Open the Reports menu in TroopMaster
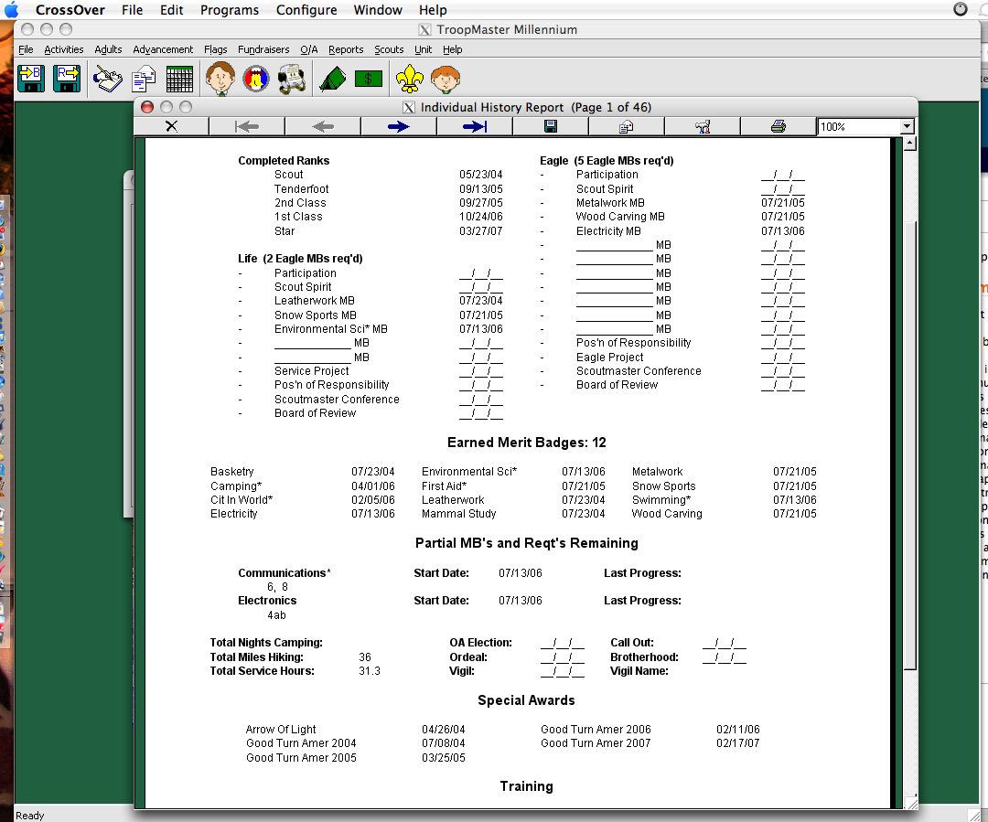 click(346, 49)
